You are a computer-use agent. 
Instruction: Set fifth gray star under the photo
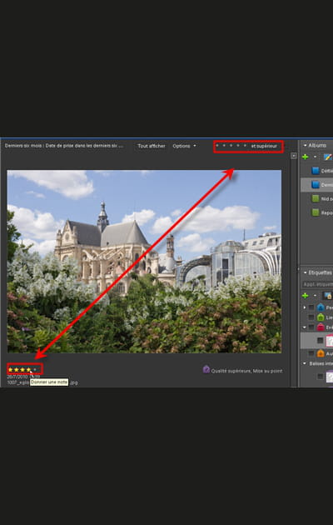(35, 370)
